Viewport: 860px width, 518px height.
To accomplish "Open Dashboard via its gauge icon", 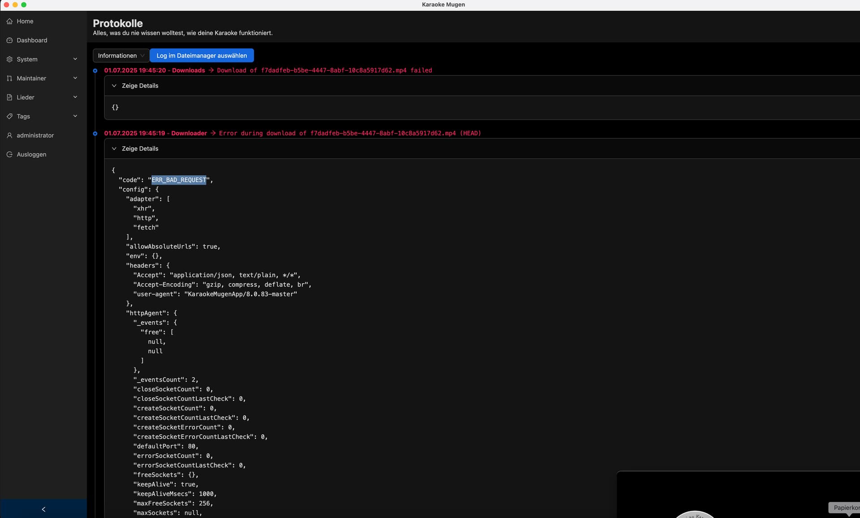I will point(9,40).
